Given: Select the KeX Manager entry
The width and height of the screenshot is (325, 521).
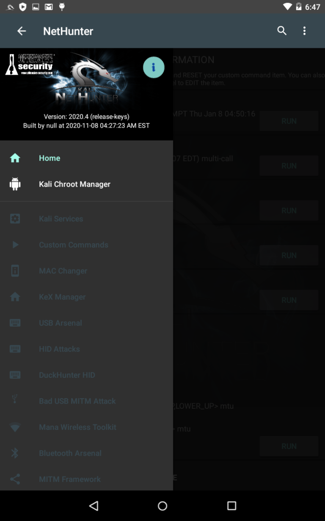Looking at the screenshot, I should (x=62, y=297).
